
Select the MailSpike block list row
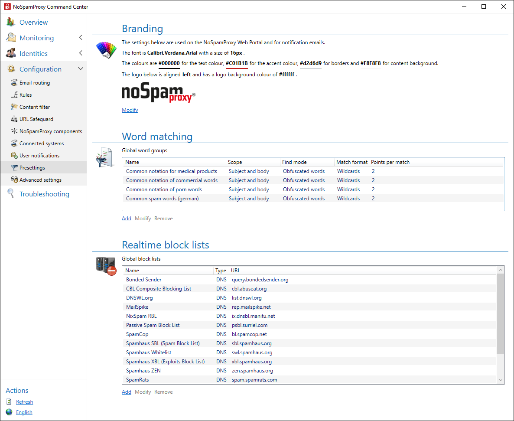310,307
